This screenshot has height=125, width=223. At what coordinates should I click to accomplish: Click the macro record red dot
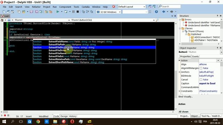[x=5, y=115]
